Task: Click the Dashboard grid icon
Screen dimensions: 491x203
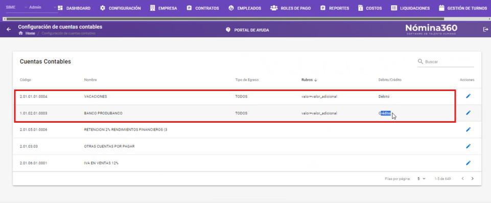Action: click(60, 8)
